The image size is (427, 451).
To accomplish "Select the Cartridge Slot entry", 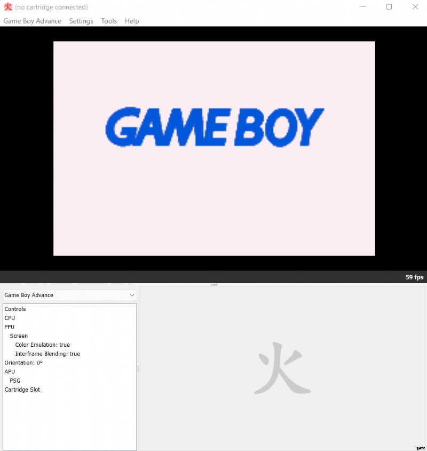I will pyautogui.click(x=22, y=390).
